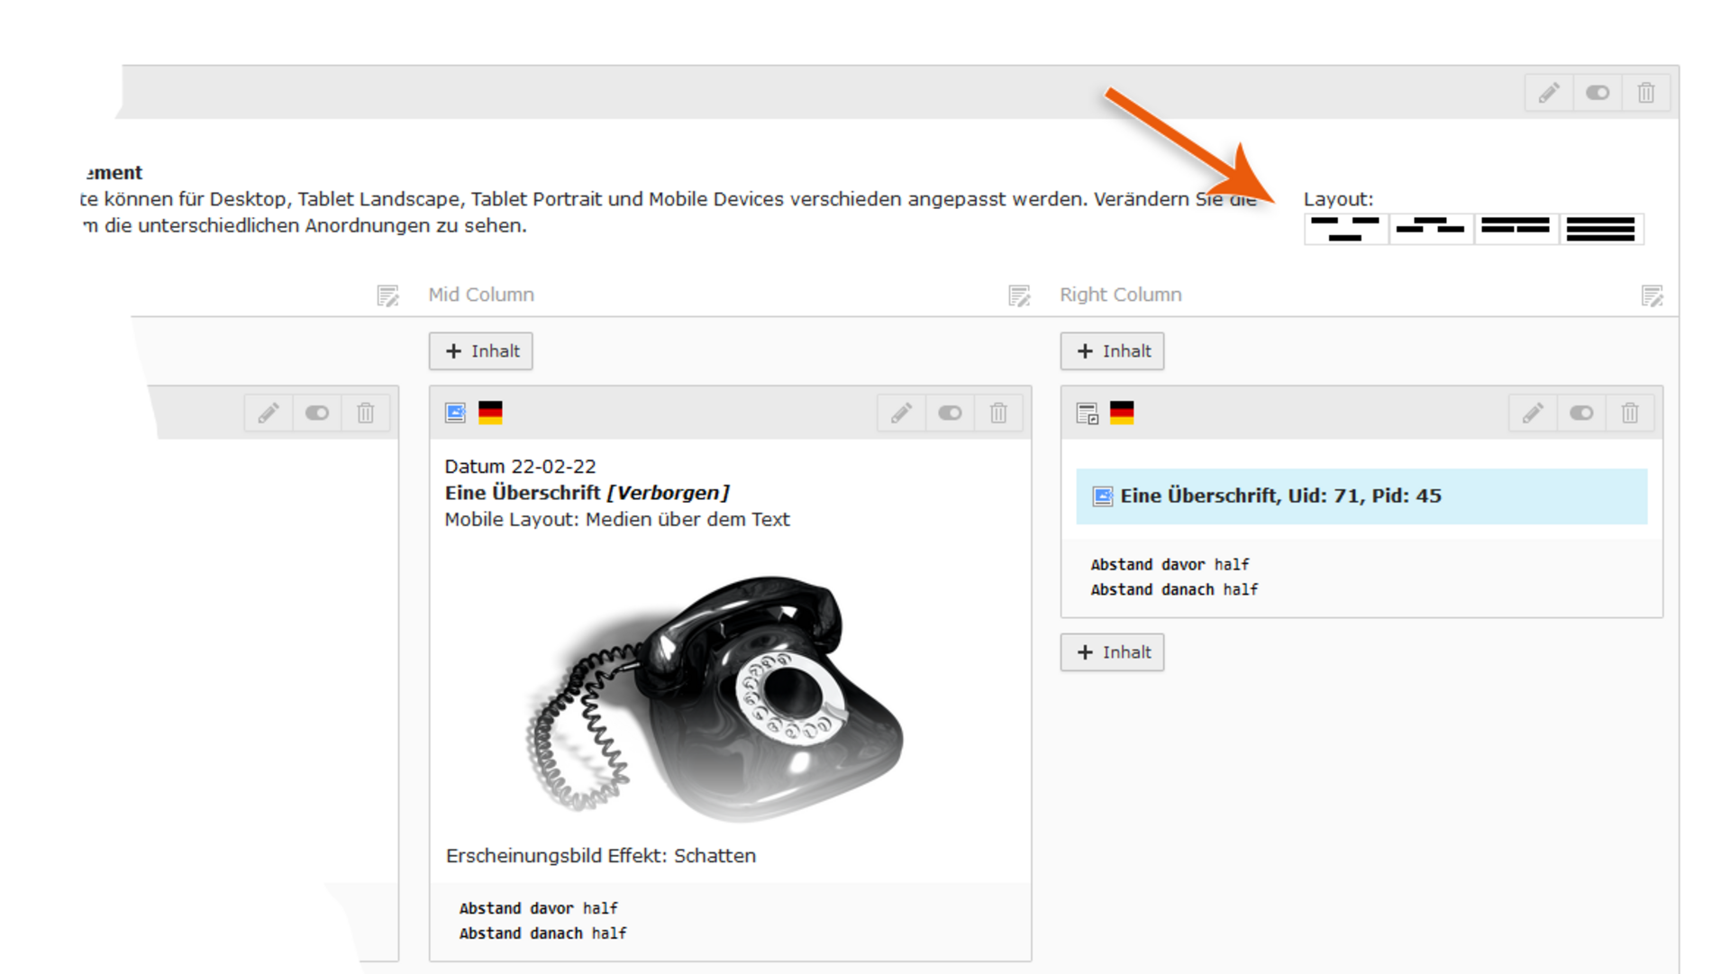
Task: Click 'Abstand danach half' in Right Column
Action: point(1174,589)
